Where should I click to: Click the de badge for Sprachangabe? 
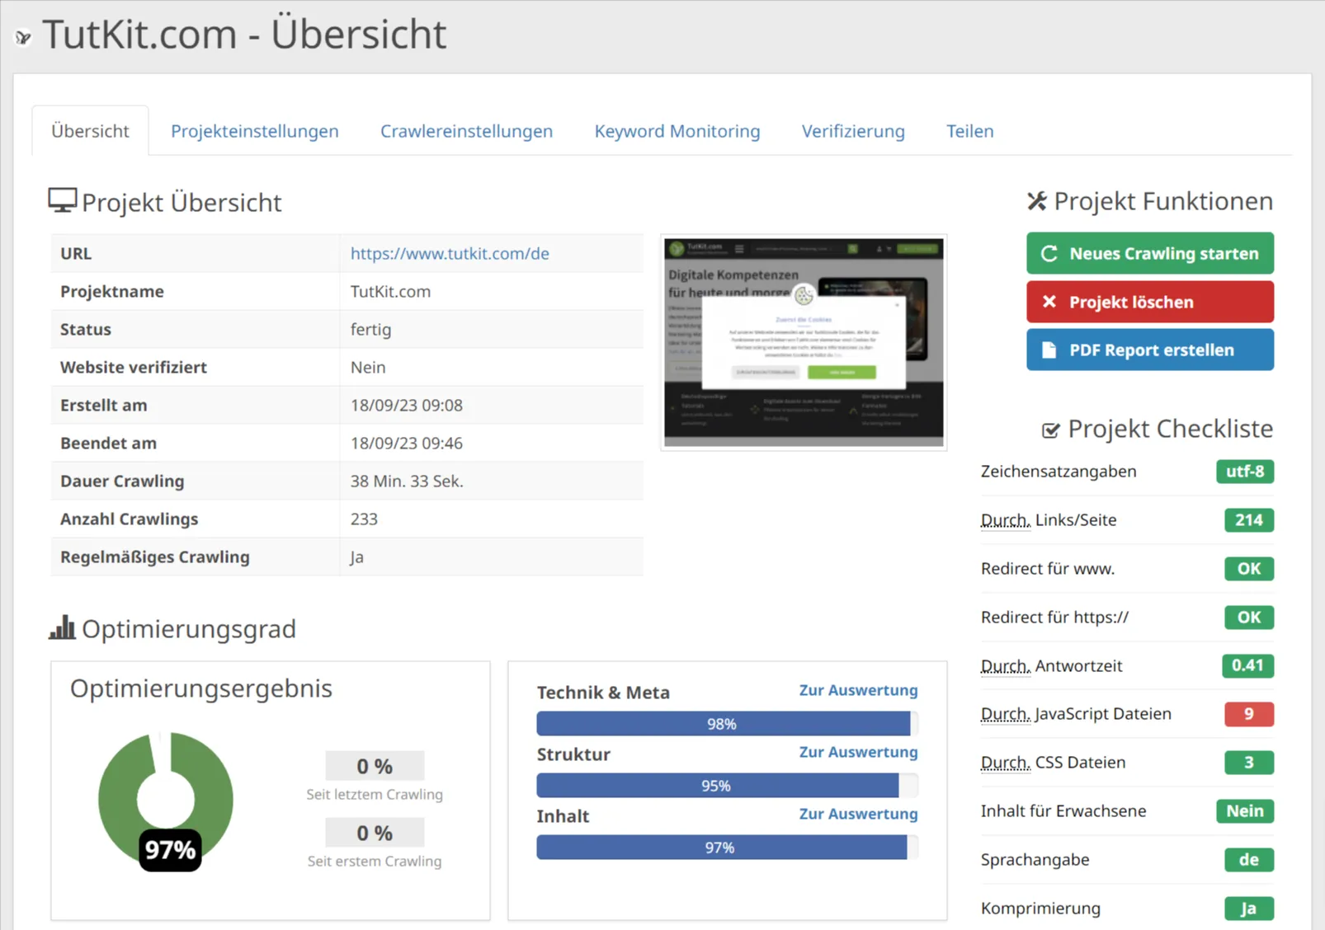1249,860
